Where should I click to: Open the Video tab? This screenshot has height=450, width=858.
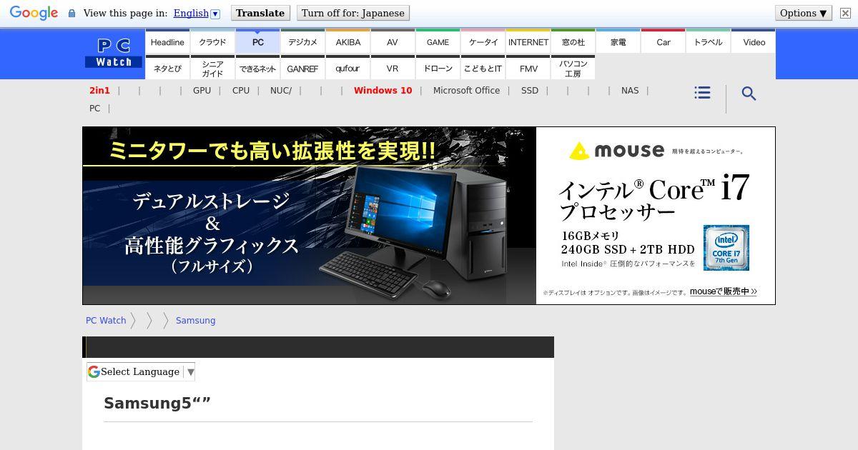pos(754,42)
